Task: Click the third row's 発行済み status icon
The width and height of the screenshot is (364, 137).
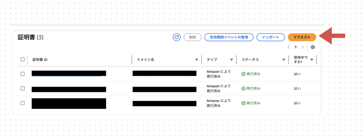Action: (244, 103)
